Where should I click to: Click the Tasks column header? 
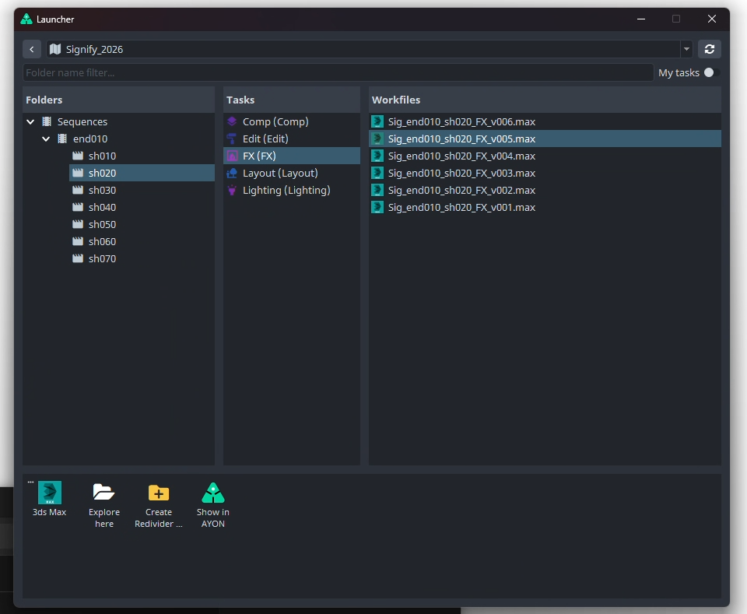[x=292, y=100]
